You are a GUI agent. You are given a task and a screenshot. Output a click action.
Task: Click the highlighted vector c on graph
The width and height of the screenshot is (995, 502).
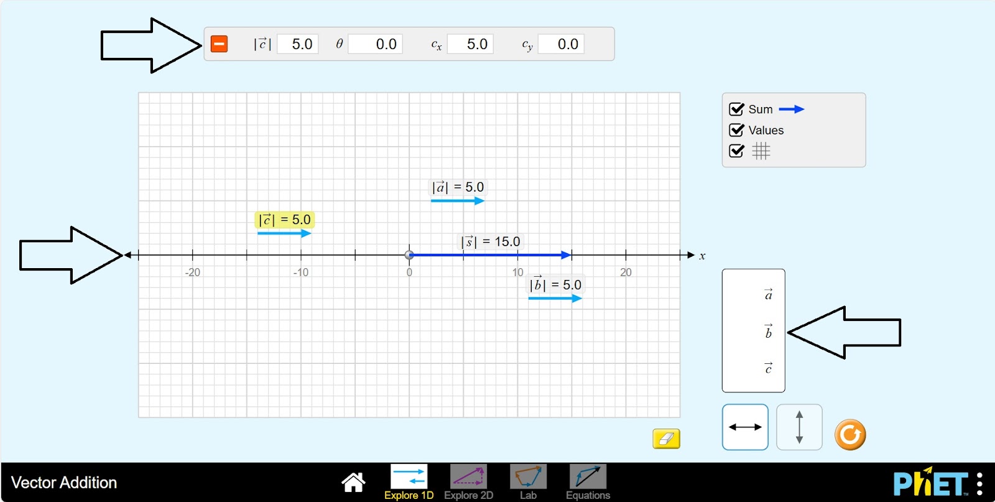[x=284, y=233]
